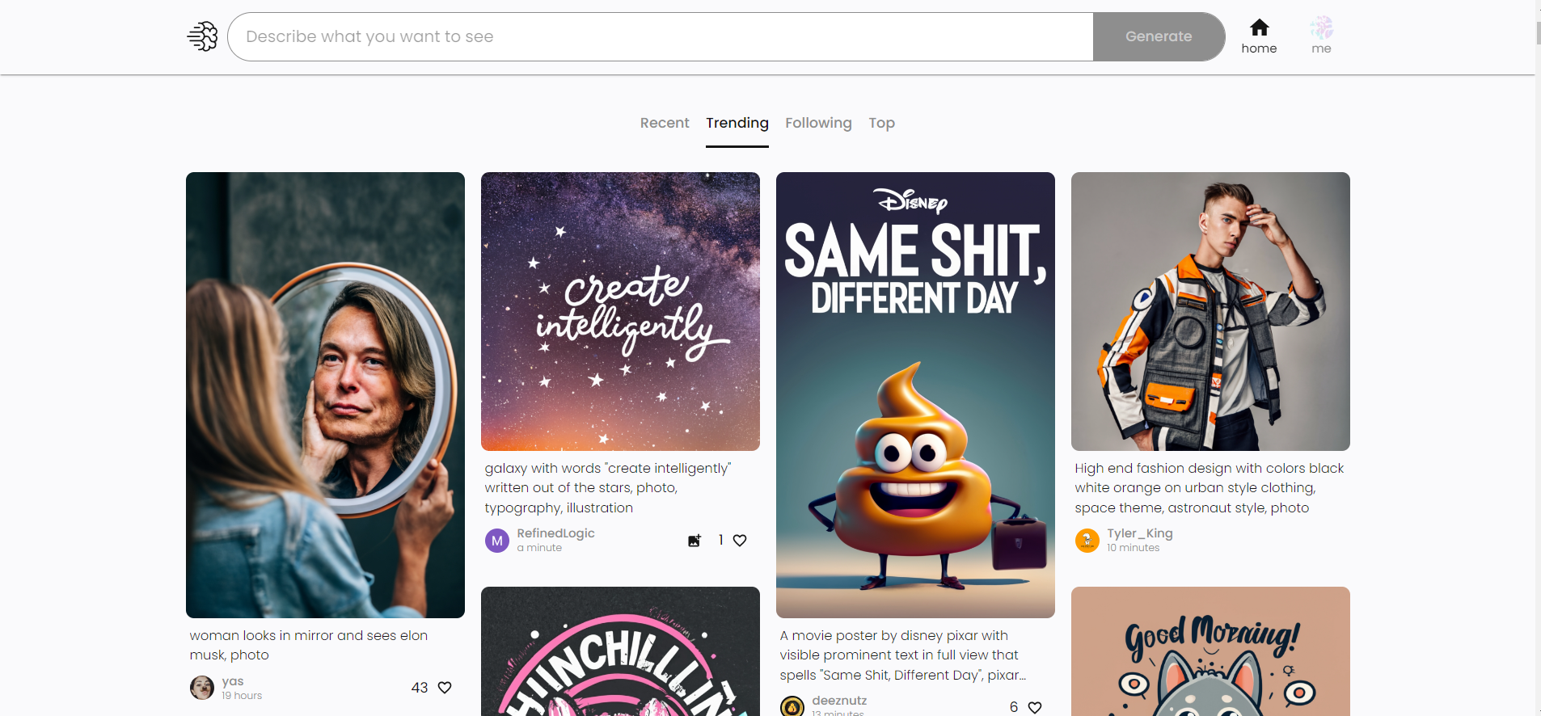
Task: Switch to the Following tab
Action: point(818,123)
